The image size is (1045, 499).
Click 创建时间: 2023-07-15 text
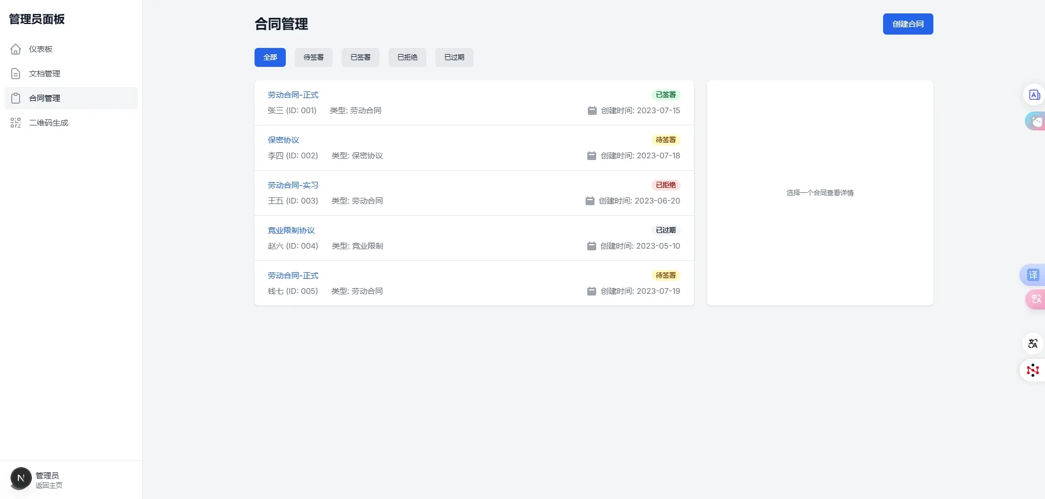coord(641,110)
